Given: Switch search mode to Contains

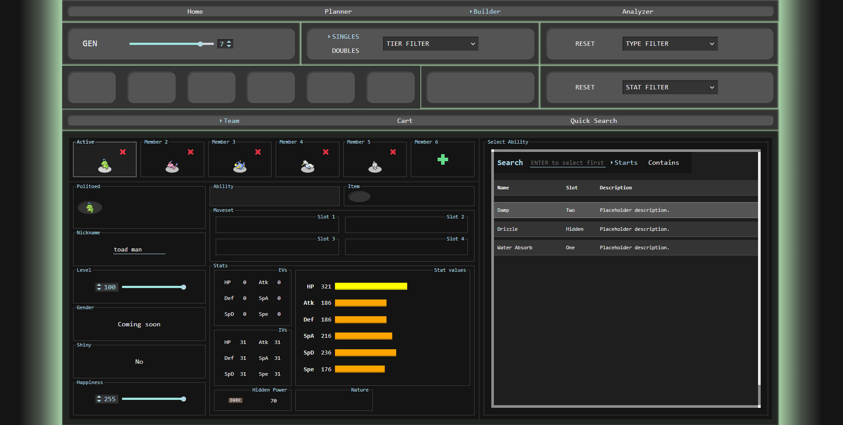Looking at the screenshot, I should 663,163.
